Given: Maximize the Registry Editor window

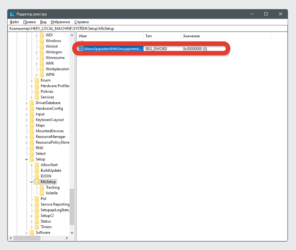Looking at the screenshot, I should pos(266,14).
